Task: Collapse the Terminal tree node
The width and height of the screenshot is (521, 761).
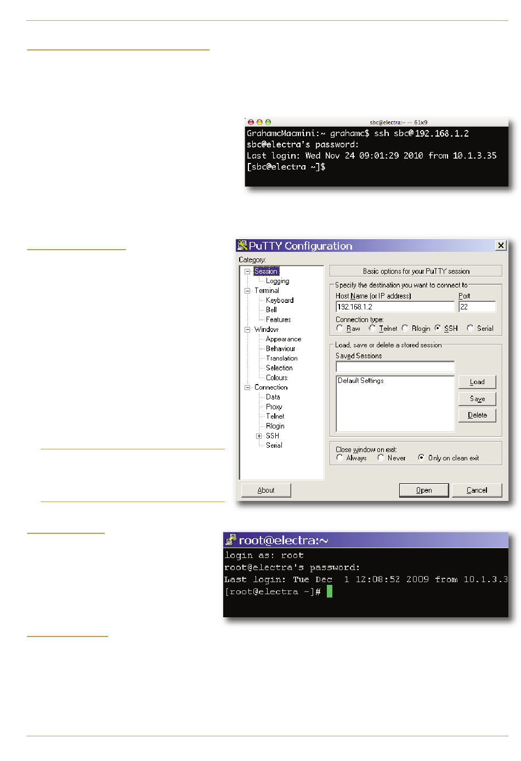Action: pos(247,291)
